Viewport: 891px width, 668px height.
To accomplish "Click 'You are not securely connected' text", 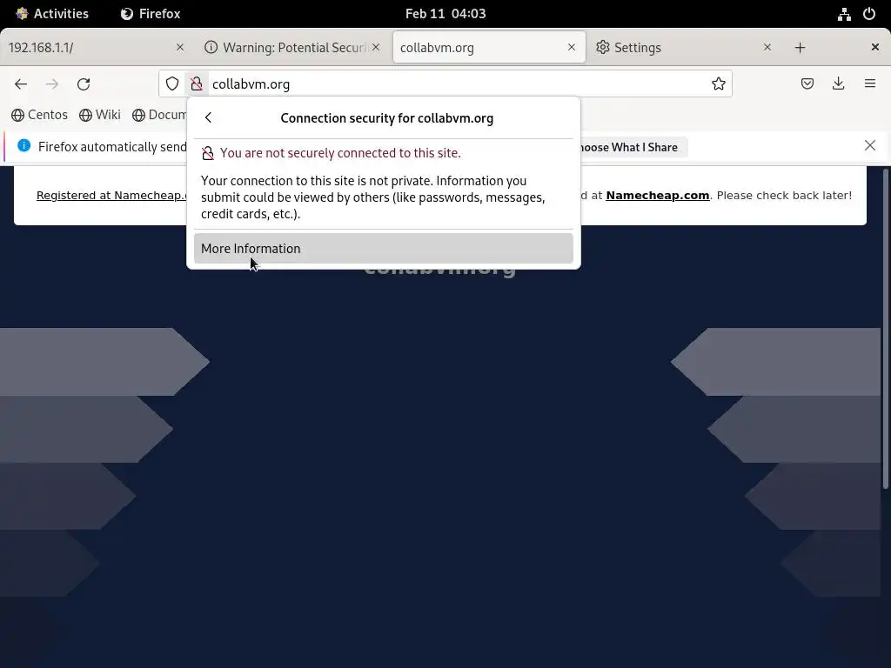I will pyautogui.click(x=340, y=153).
